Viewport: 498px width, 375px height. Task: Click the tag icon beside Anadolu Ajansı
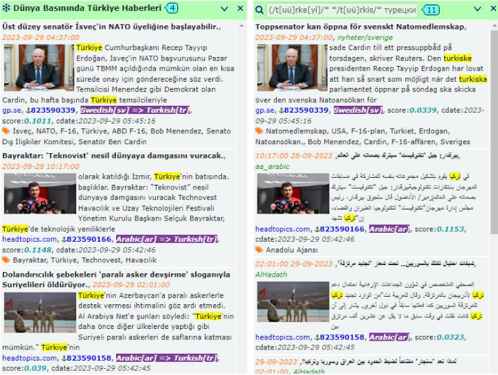pyautogui.click(x=260, y=250)
